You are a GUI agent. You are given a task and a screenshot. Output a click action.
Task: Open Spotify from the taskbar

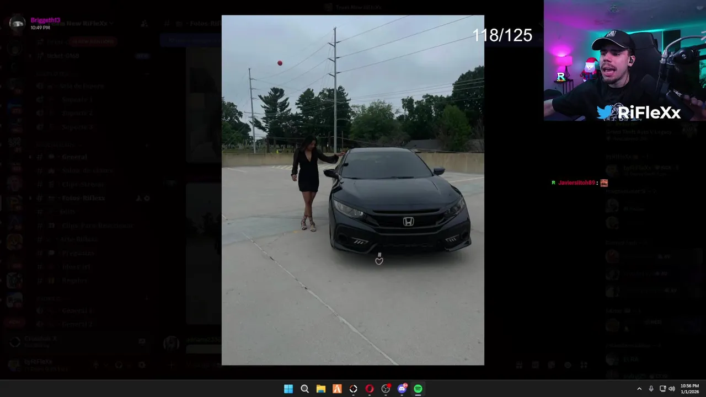(418, 389)
